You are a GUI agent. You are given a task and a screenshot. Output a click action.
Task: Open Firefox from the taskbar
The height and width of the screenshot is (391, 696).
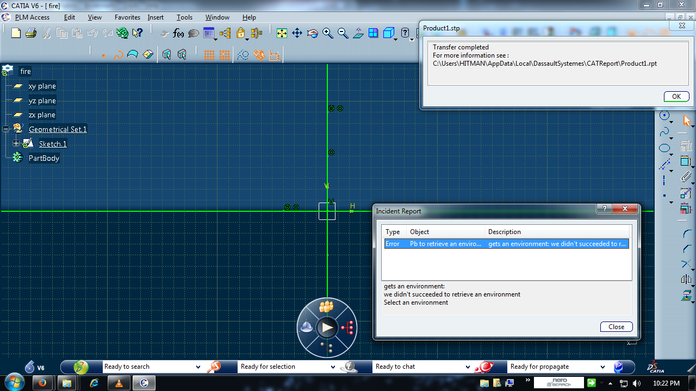(42, 383)
